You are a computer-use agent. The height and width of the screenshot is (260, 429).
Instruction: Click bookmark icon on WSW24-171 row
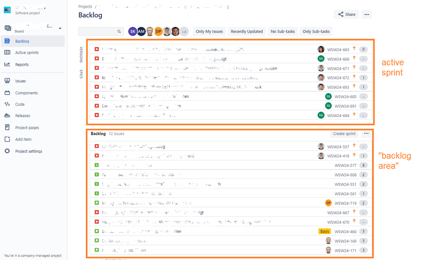[x=97, y=250]
